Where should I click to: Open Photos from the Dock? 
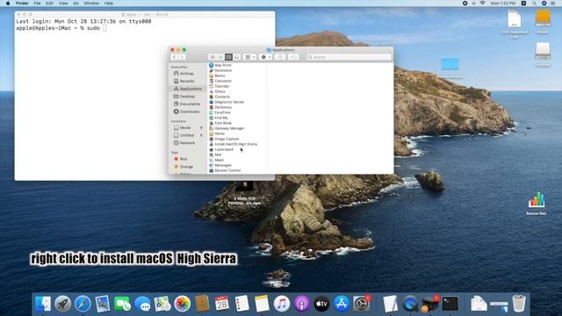click(182, 304)
